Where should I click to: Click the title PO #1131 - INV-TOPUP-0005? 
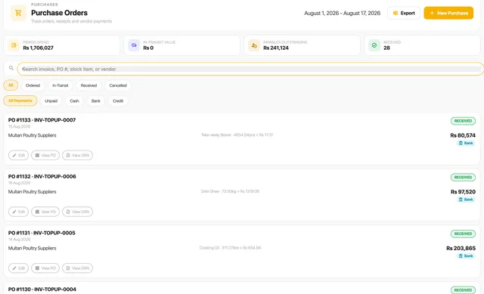[42, 233]
